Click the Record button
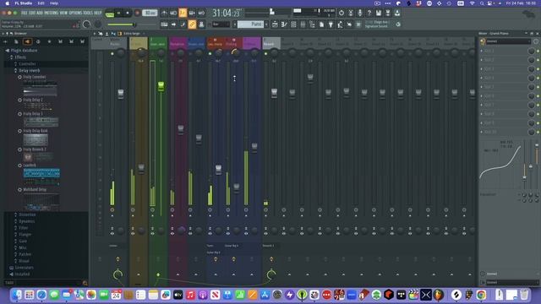This screenshot has width=541, height=304. pyautogui.click(x=137, y=14)
